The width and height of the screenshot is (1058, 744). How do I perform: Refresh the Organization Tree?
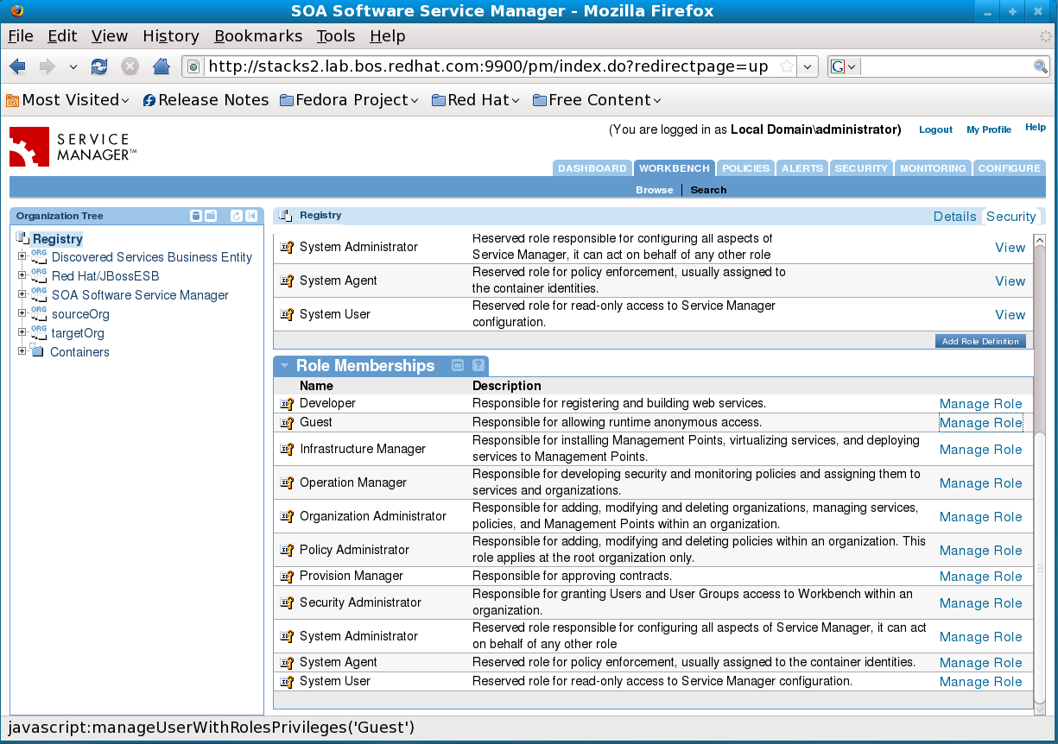[x=237, y=216]
